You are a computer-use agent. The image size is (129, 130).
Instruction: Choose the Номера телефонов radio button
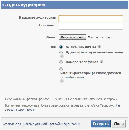pos(61,62)
